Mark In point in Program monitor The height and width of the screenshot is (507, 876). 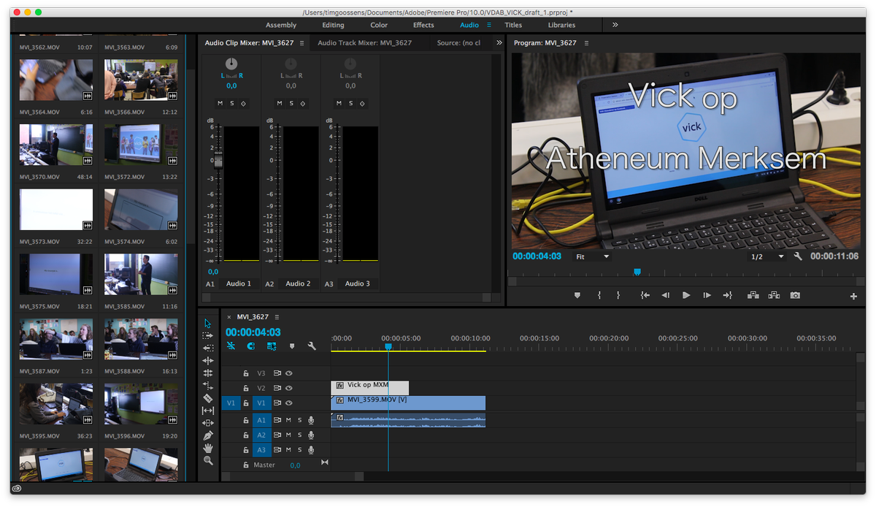pos(599,295)
